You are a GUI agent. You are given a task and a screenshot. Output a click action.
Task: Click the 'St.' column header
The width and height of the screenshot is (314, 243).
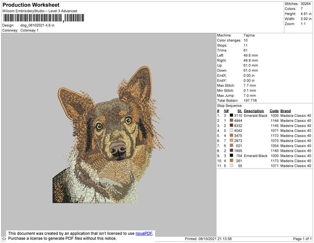pos(240,111)
